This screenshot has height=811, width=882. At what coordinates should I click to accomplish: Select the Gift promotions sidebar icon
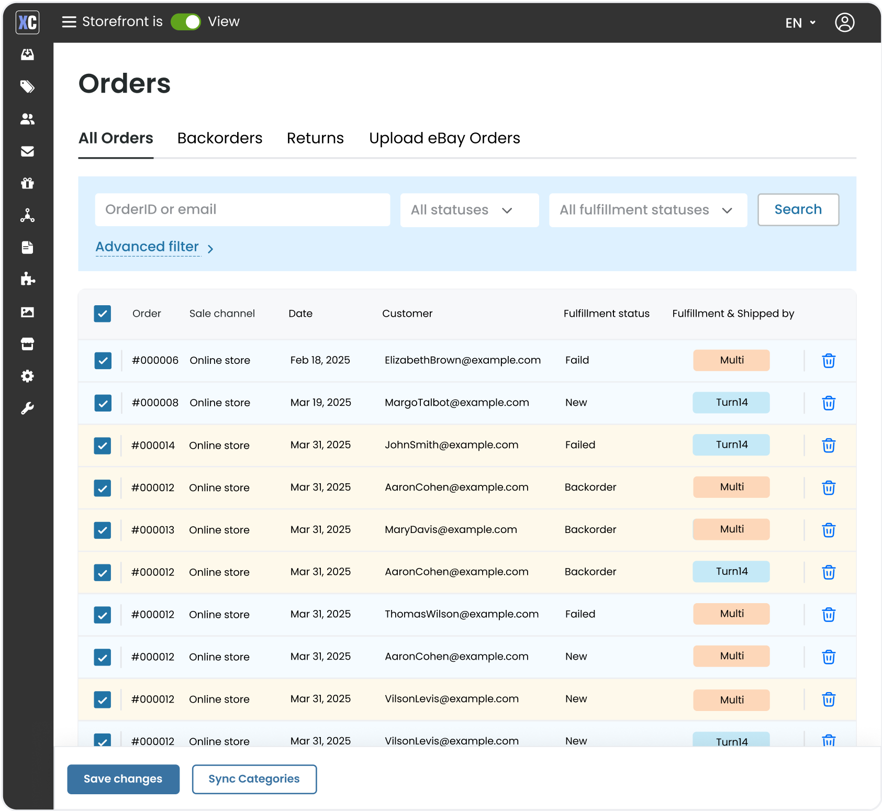coord(28,183)
